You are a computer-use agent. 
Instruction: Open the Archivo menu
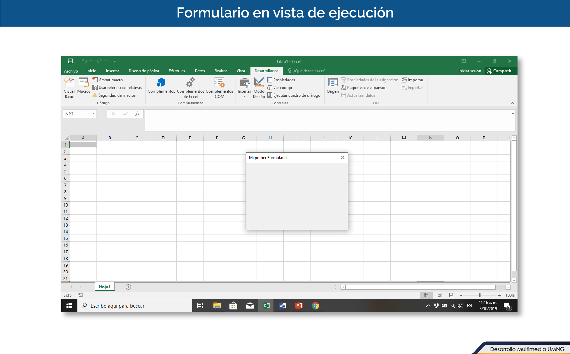coord(71,71)
